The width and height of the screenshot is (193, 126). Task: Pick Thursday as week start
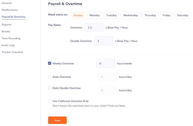coord(150,15)
